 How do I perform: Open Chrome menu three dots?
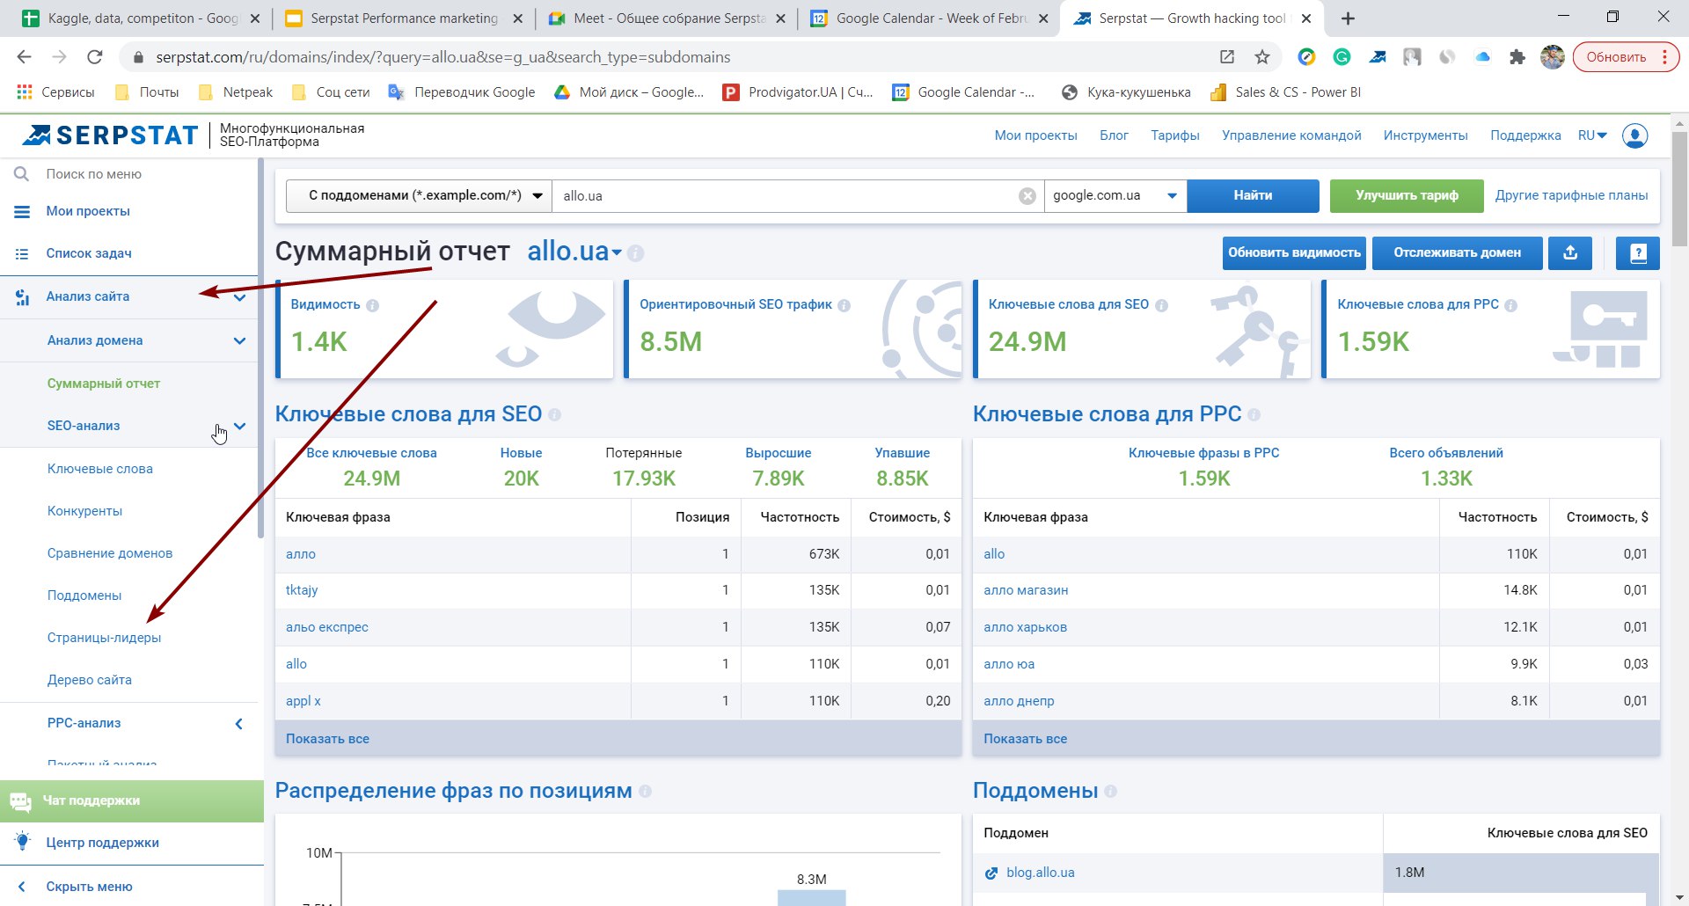(1664, 57)
